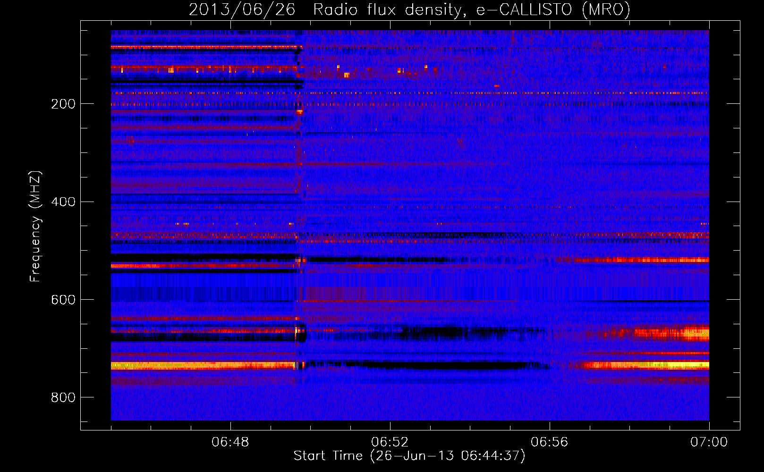
Task: Click the 06:48 time tick label
Action: [230, 442]
